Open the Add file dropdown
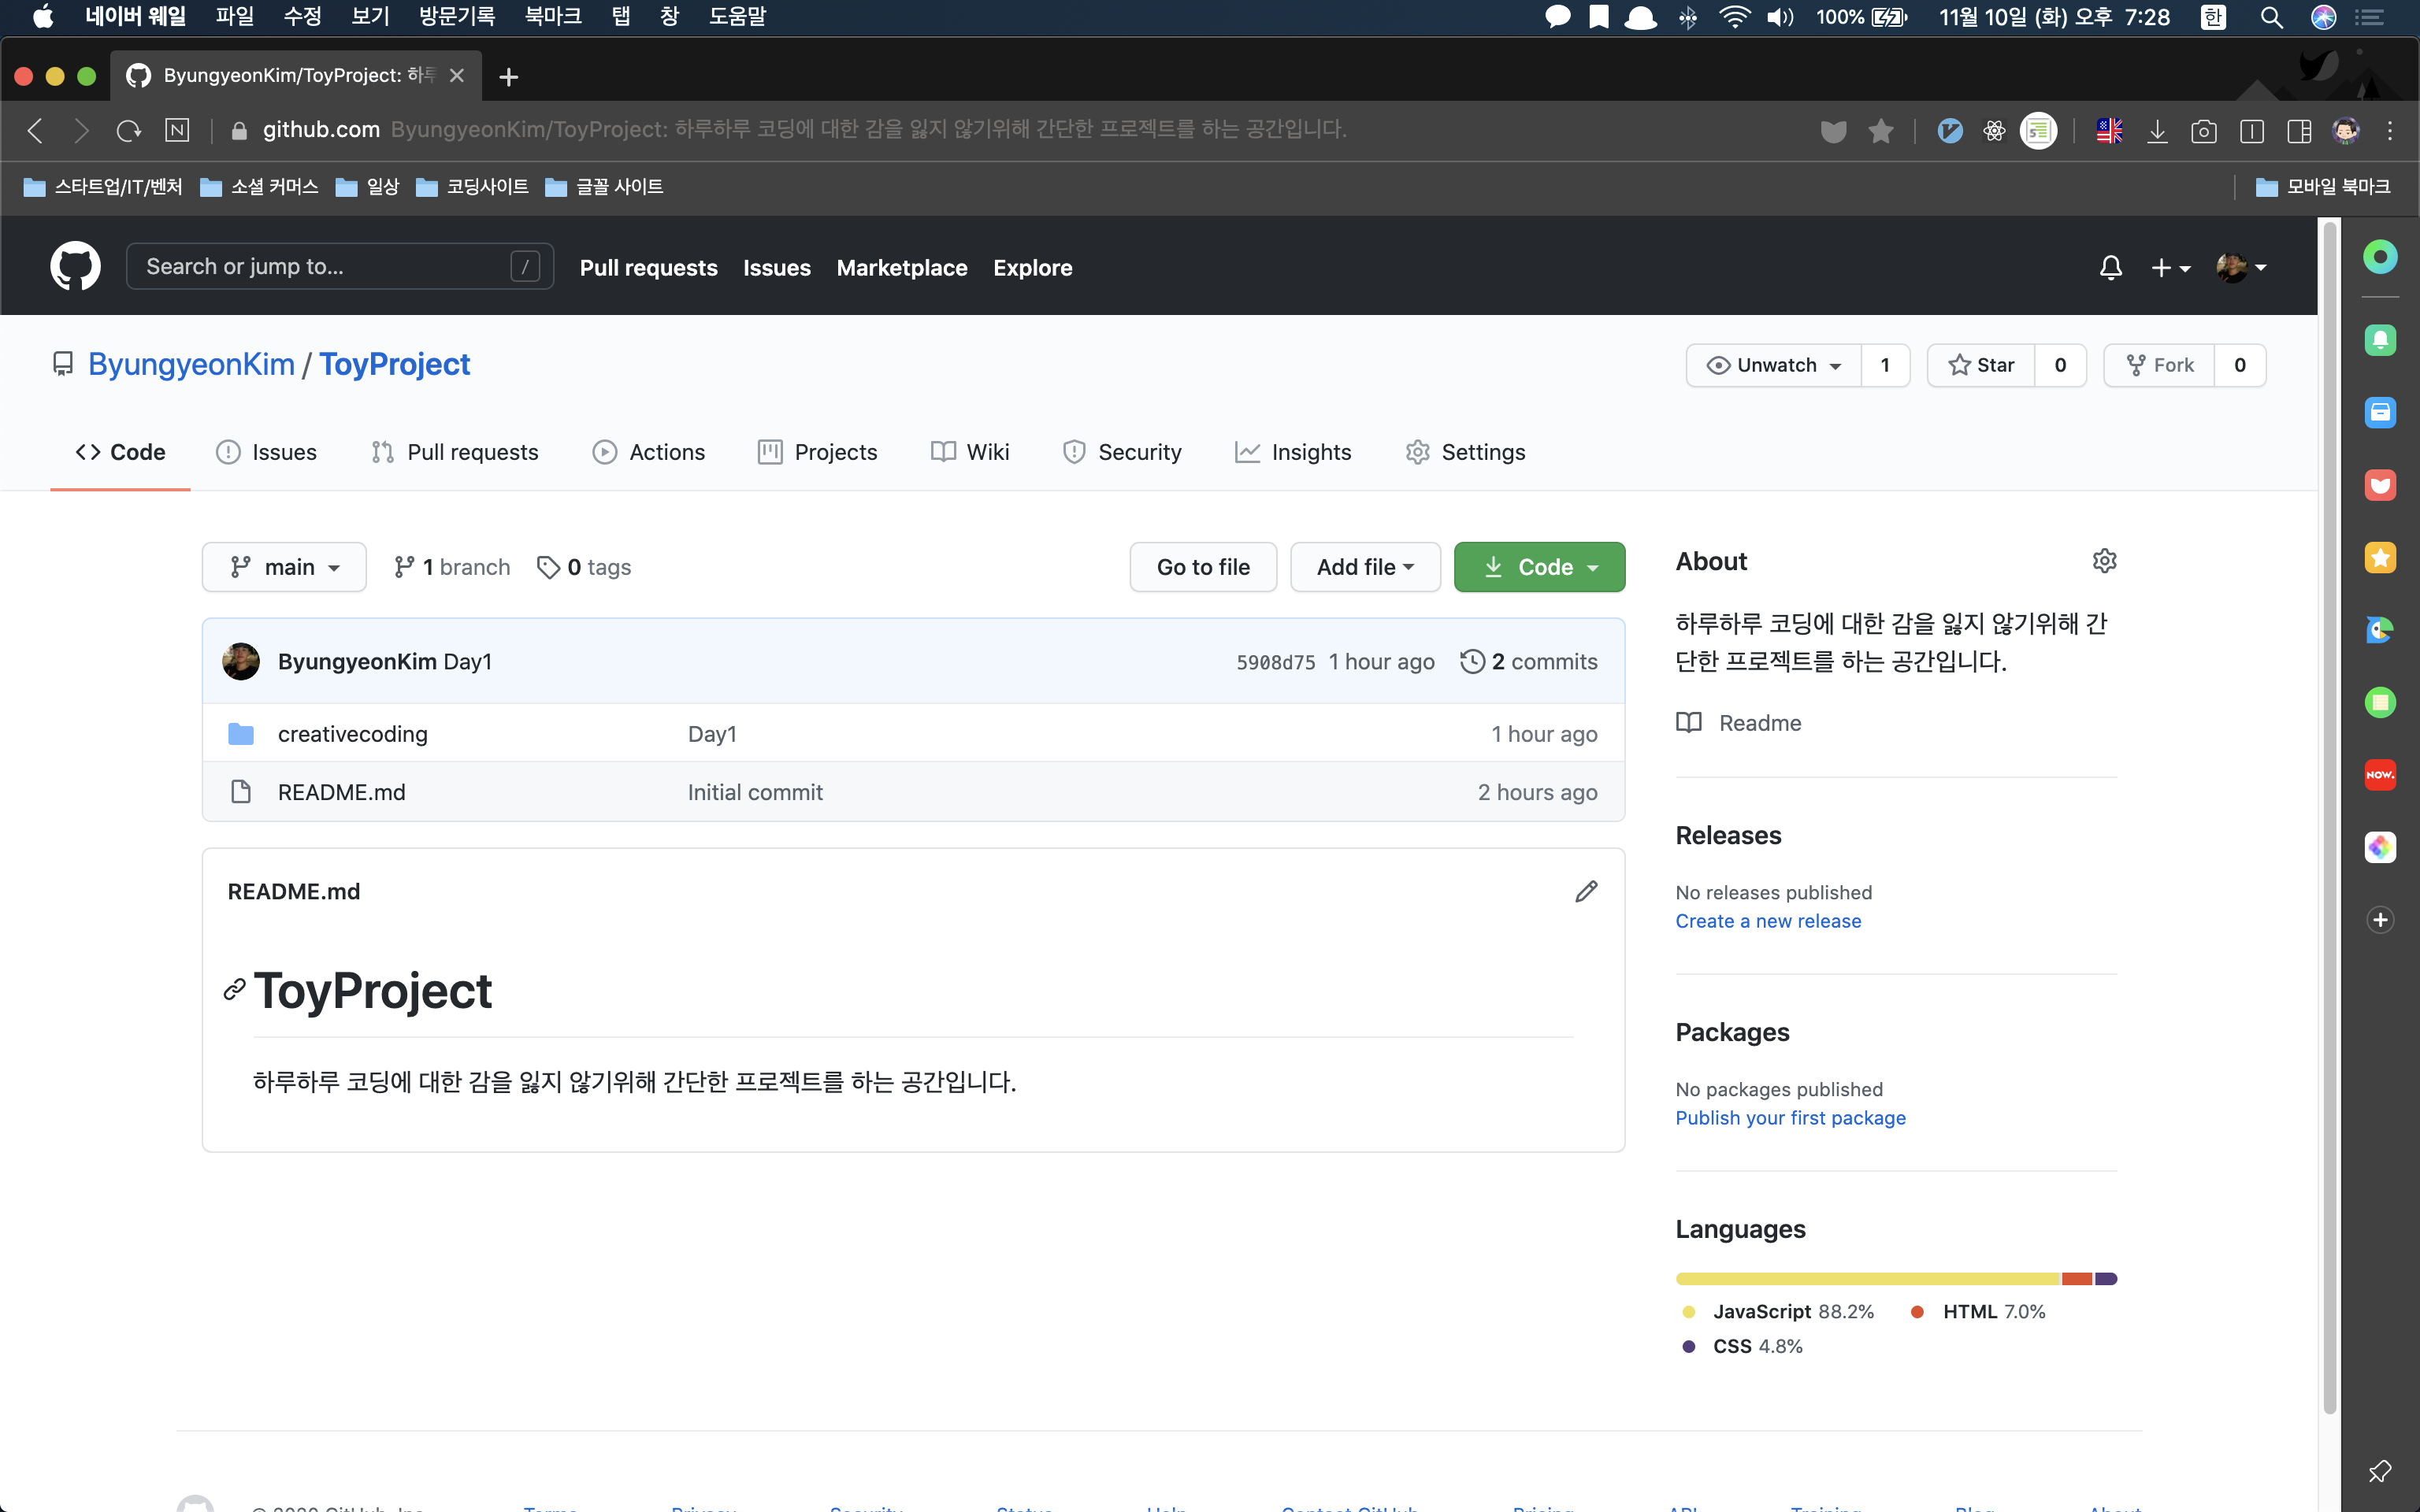The image size is (2420, 1512). 1364,567
